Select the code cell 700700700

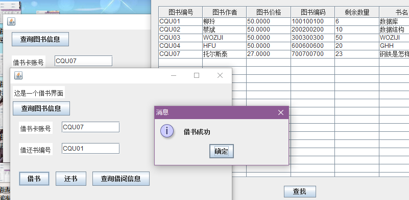click(x=312, y=54)
